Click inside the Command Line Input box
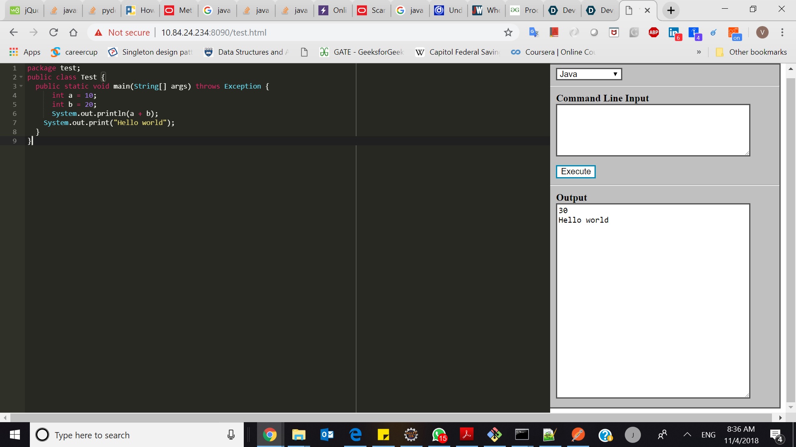Screen dimensions: 796x447 (x=653, y=130)
